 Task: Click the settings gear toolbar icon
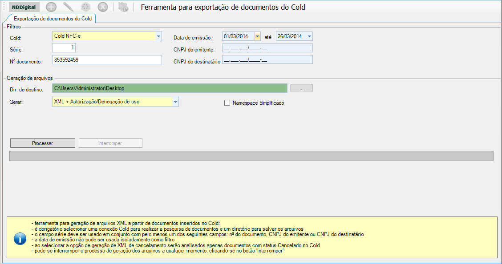point(85,7)
